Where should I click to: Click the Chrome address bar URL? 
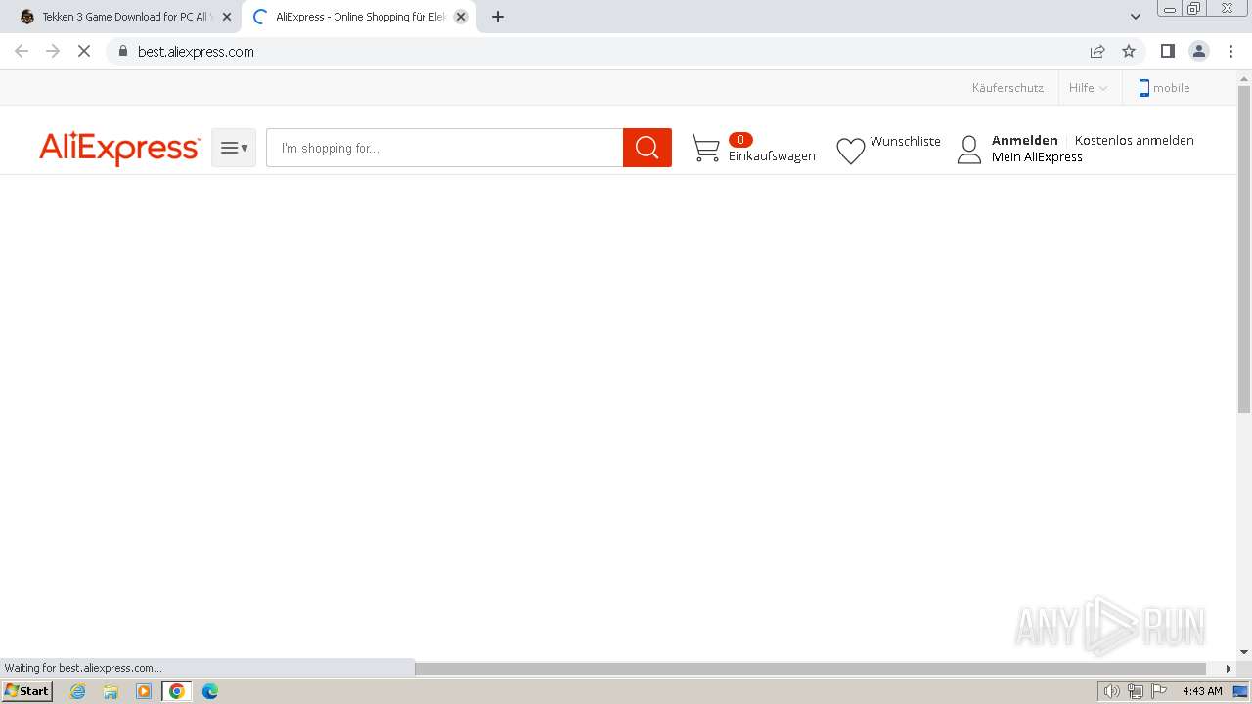[196, 51]
